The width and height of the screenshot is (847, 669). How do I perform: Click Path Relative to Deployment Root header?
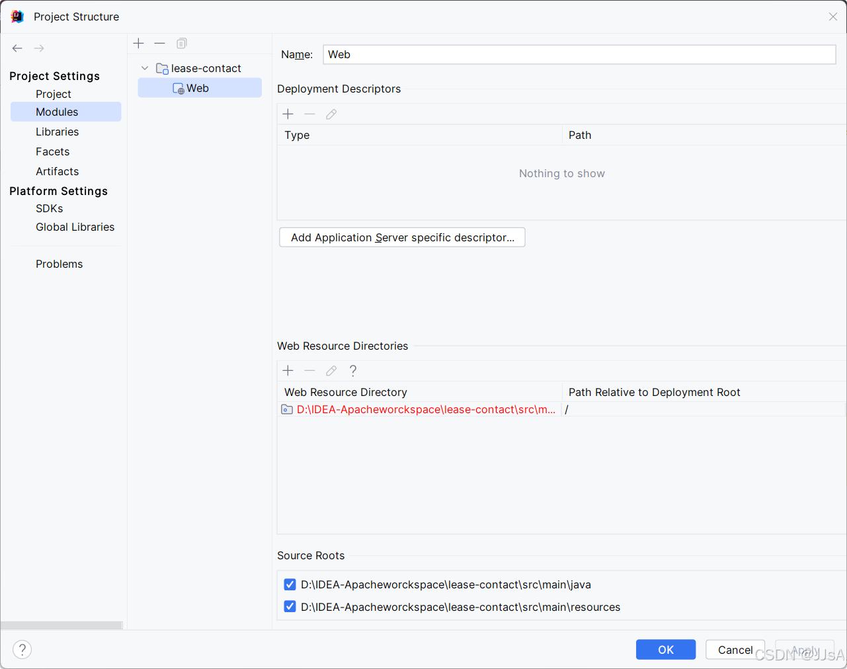point(704,392)
